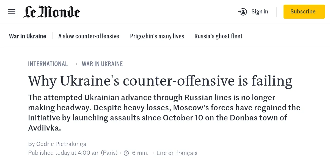Click the Sign in text link
330x161 pixels.
tap(260, 12)
